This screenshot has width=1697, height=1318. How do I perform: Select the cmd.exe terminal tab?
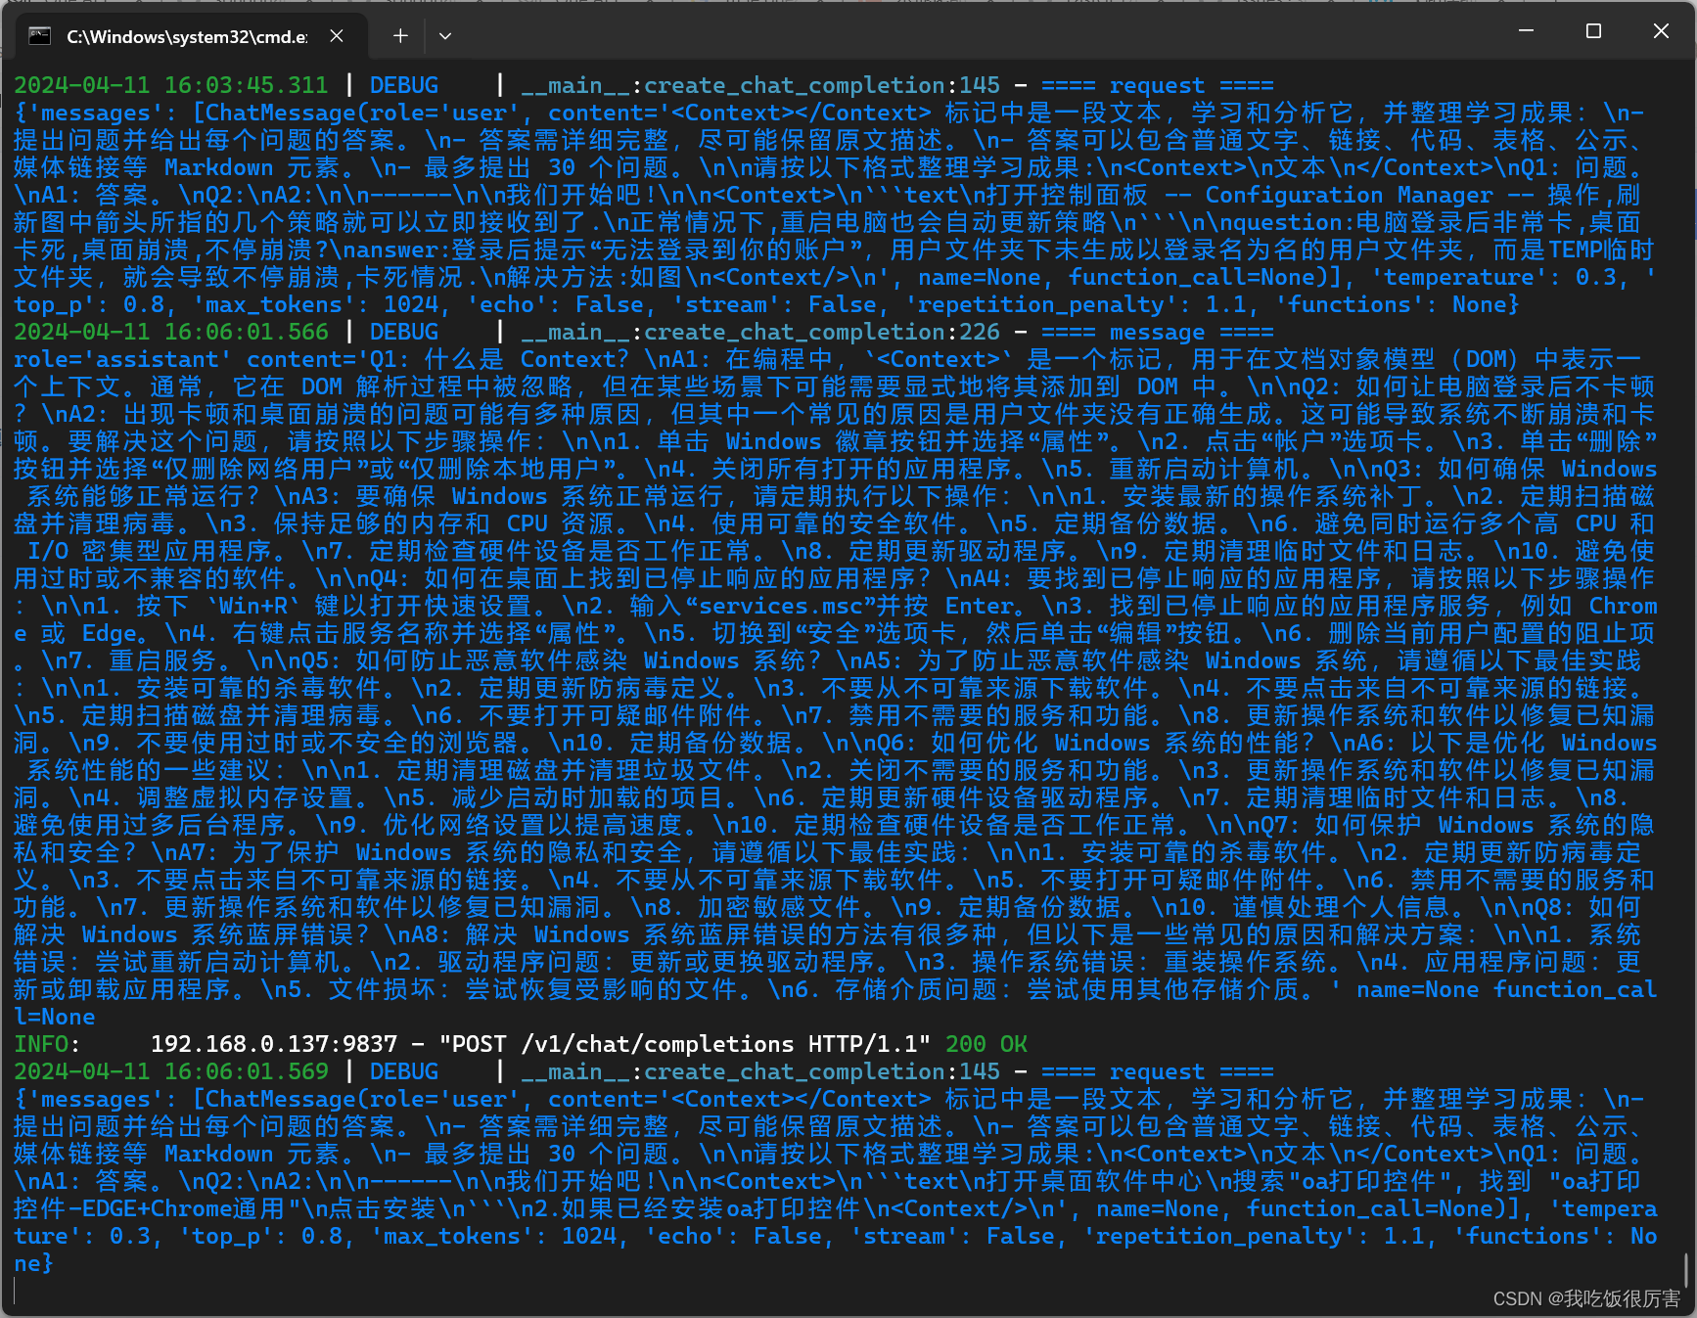[x=192, y=36]
